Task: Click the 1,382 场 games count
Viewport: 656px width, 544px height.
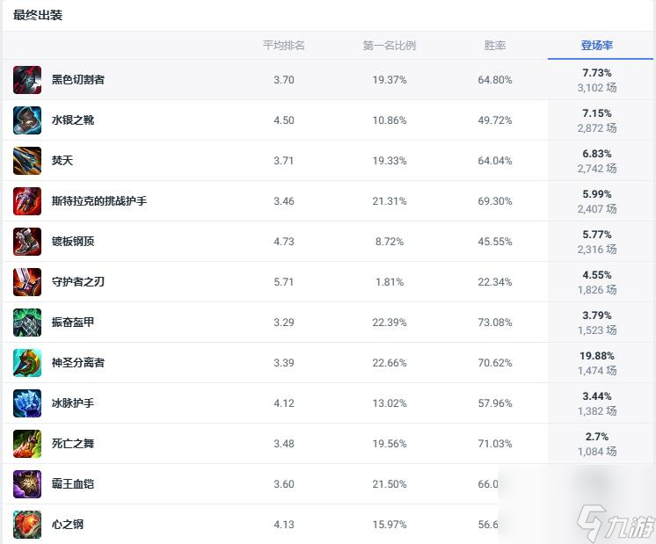Action: click(597, 411)
